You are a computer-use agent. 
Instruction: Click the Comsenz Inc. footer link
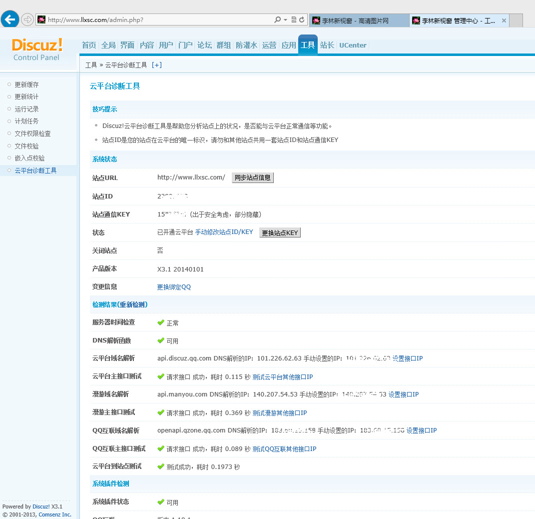pyautogui.click(x=55, y=514)
